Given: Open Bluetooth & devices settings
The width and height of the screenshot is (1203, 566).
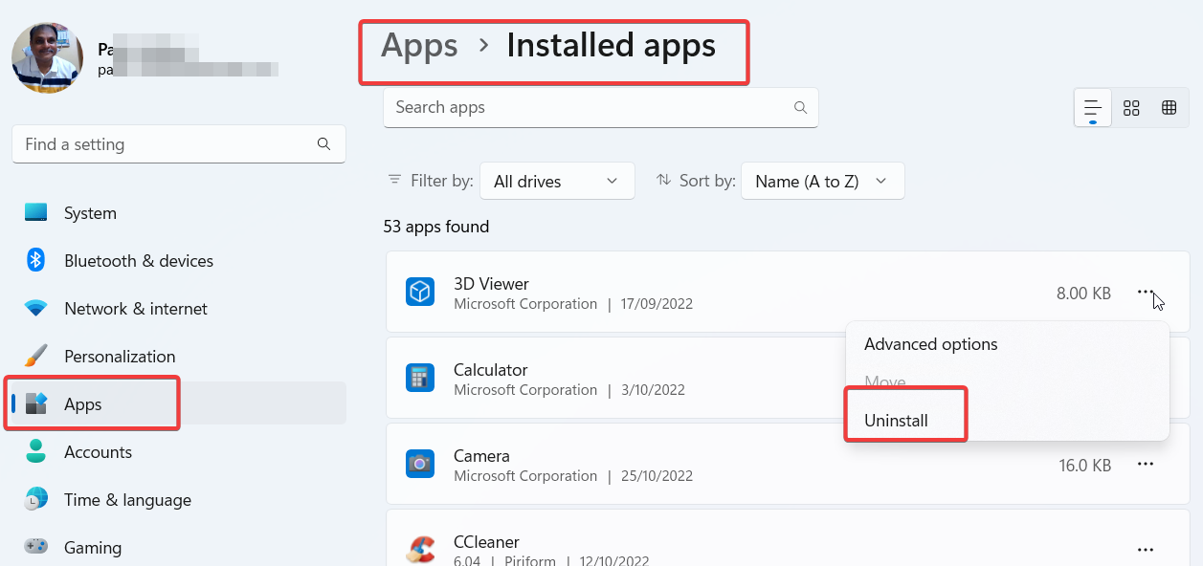Looking at the screenshot, I should (x=35, y=260).
